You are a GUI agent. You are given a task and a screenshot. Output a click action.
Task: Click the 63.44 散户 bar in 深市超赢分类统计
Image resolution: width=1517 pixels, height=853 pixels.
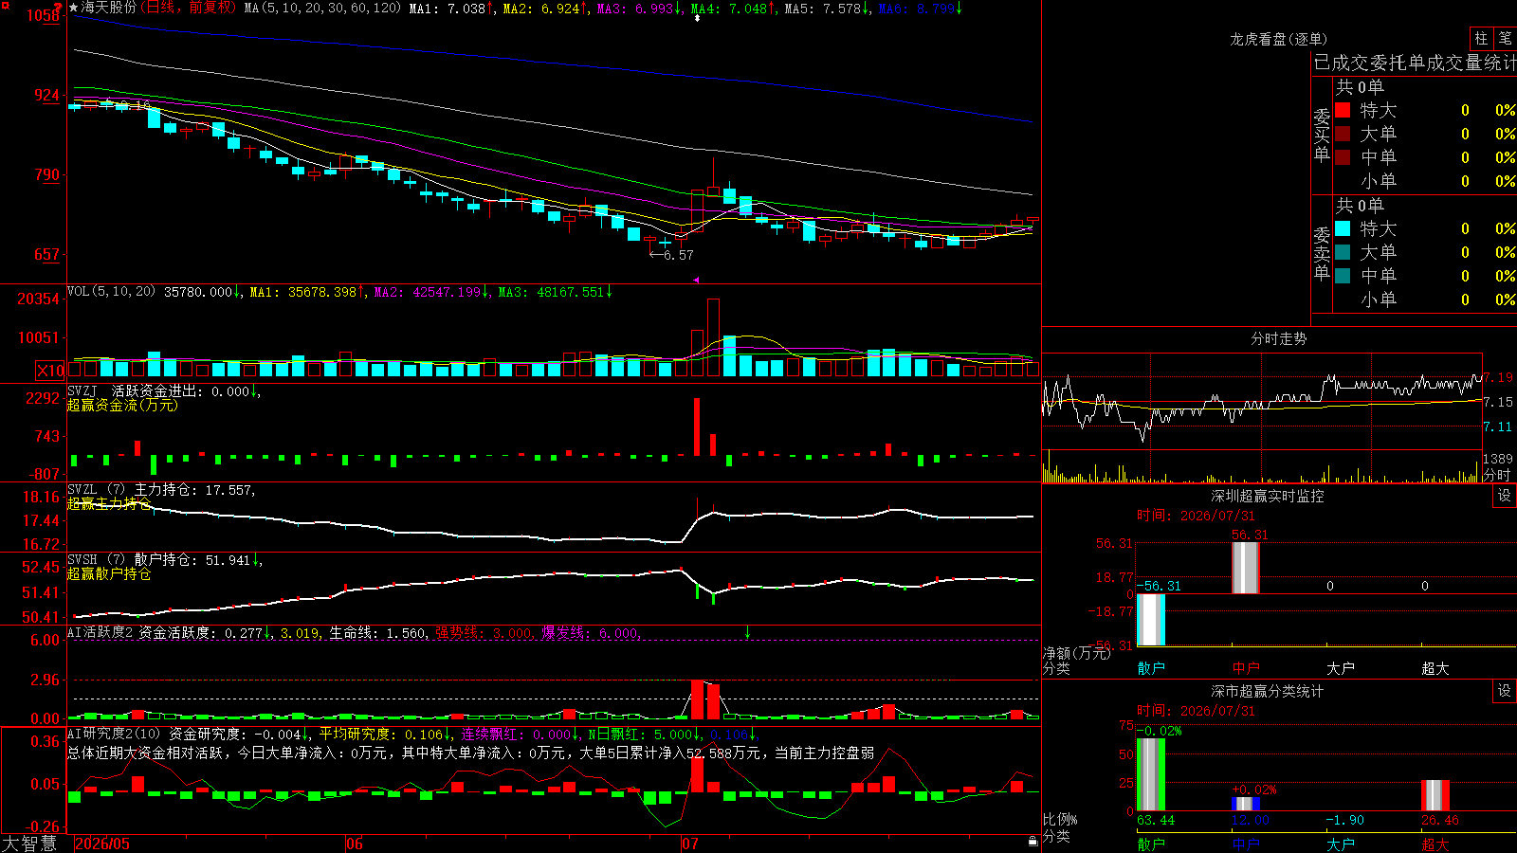pyautogui.click(x=1150, y=774)
